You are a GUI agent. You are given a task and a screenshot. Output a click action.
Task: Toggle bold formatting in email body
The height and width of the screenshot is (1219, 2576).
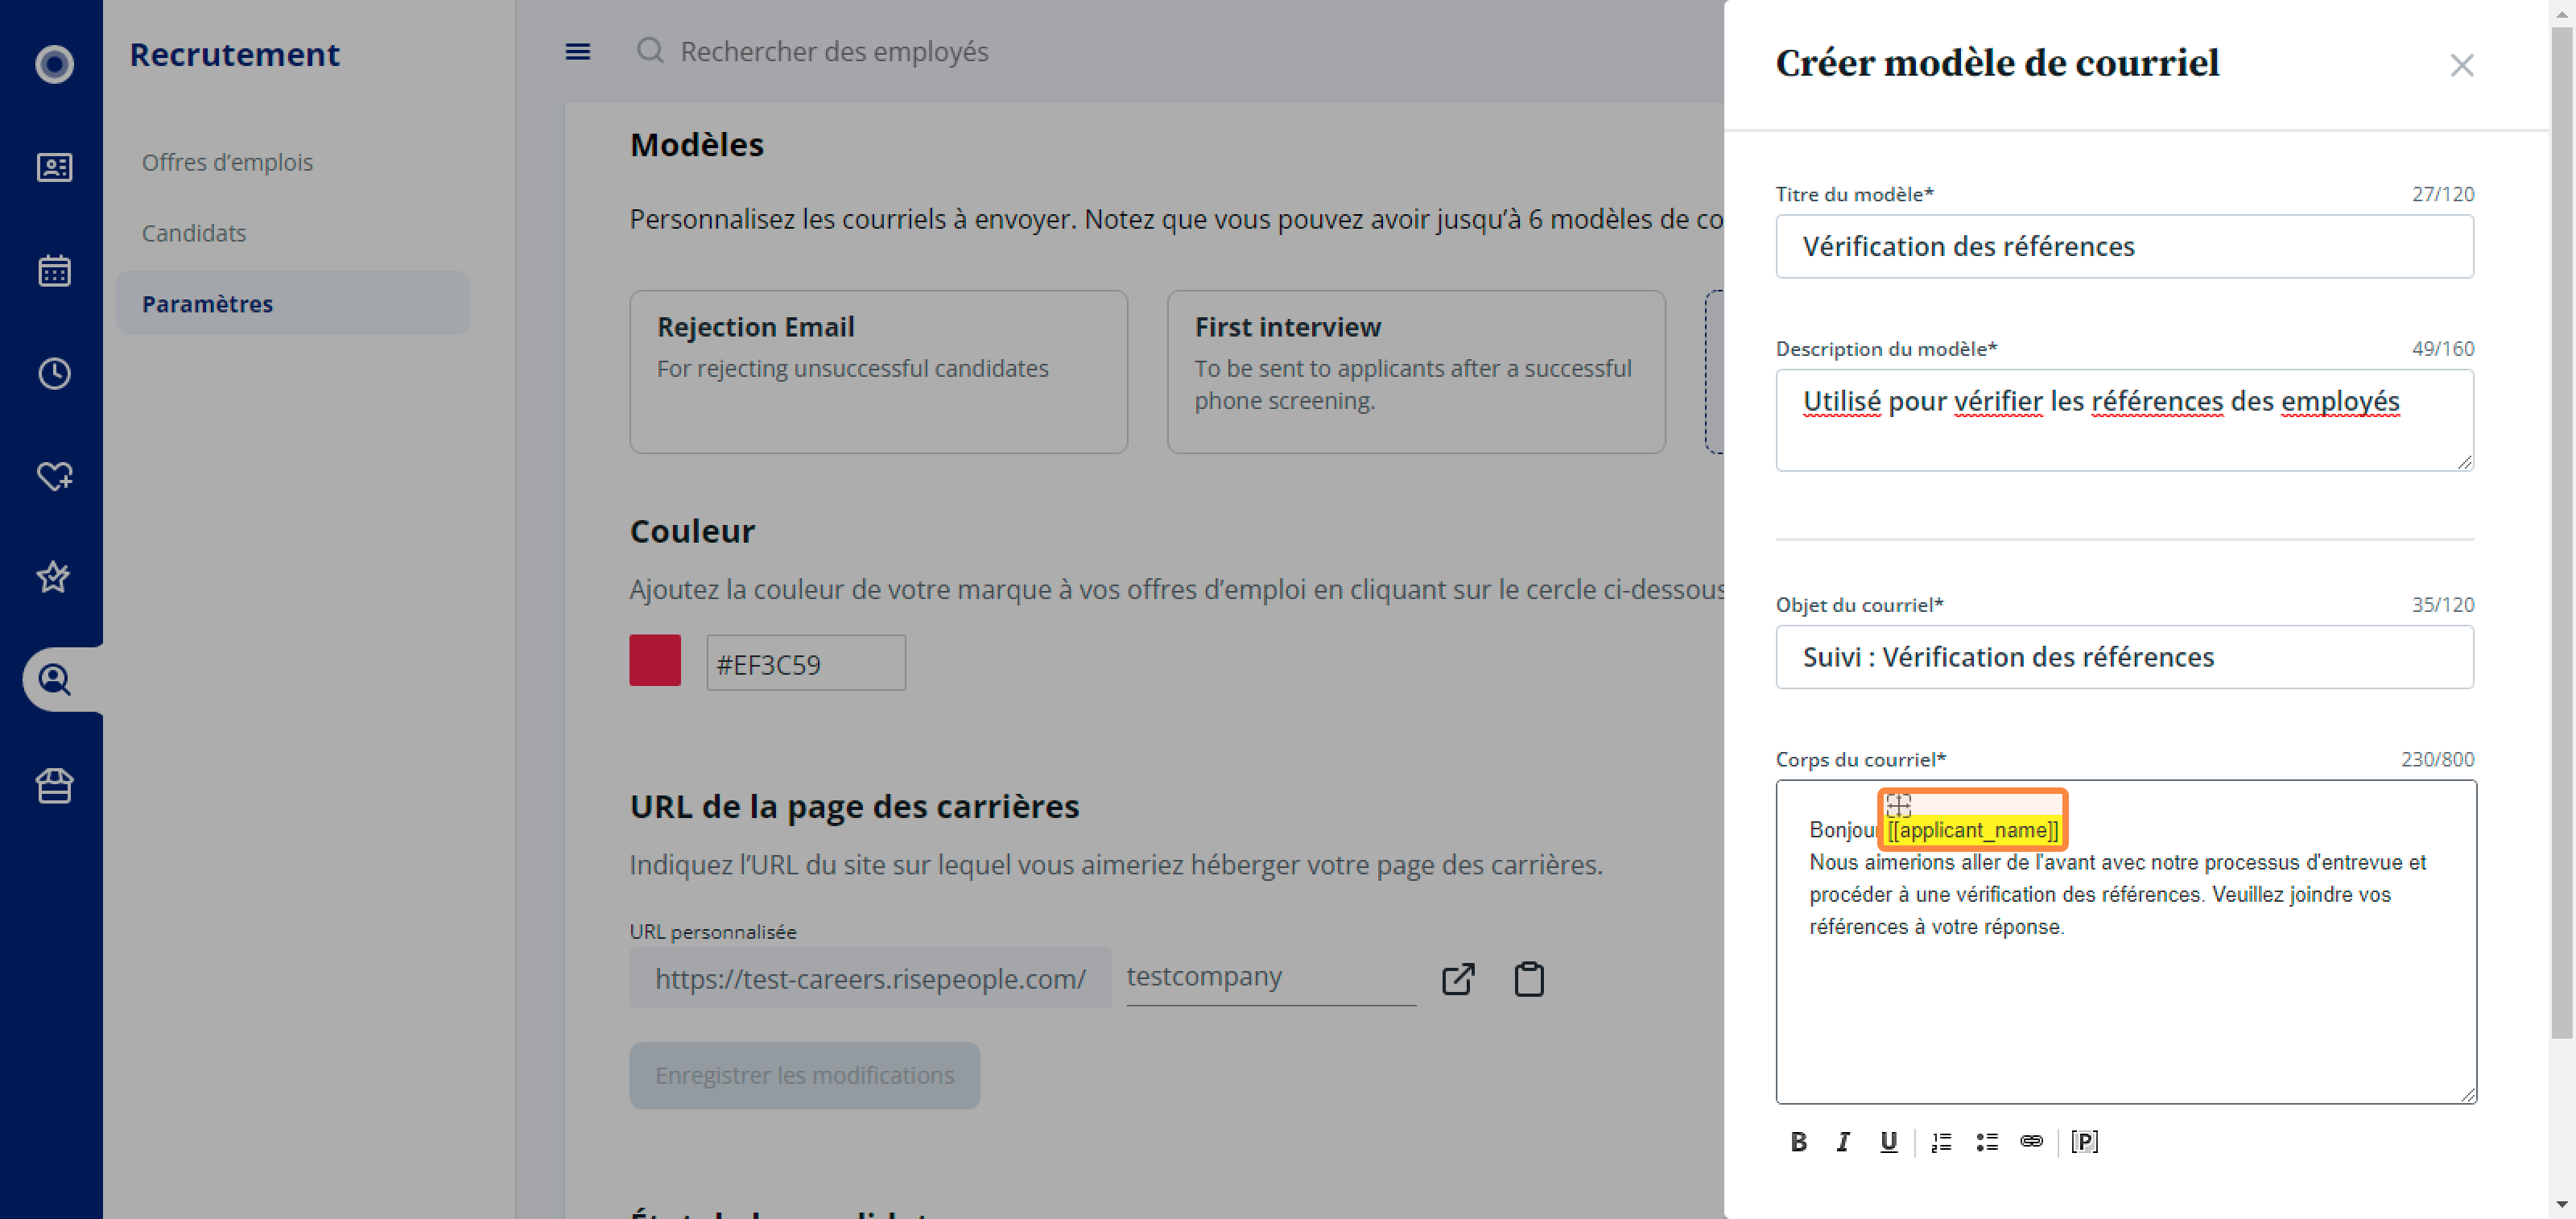1798,1142
